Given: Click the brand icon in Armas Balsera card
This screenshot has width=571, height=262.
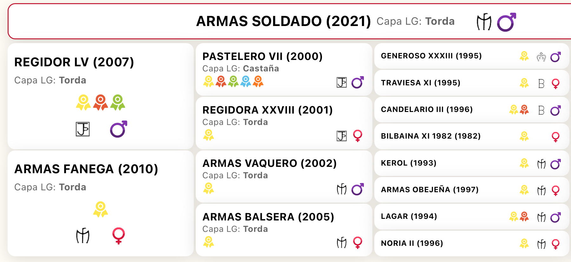Looking at the screenshot, I should coord(342,243).
